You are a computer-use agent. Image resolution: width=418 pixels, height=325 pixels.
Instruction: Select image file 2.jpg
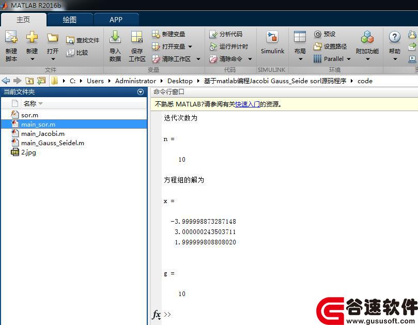pos(74,152)
